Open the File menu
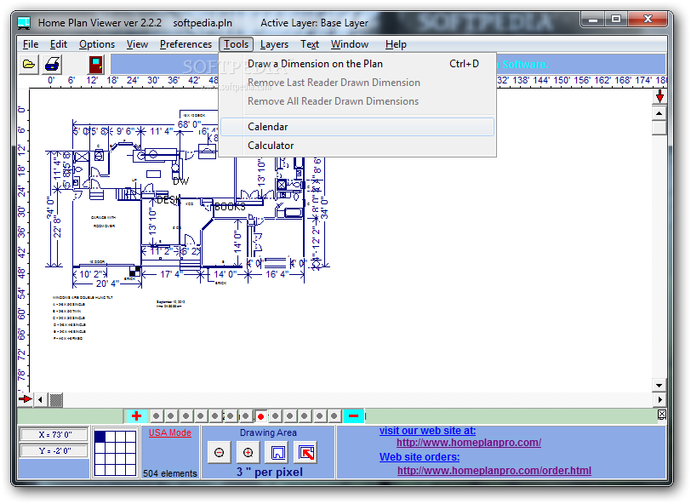Viewport: 691px width, 504px height. (x=31, y=44)
